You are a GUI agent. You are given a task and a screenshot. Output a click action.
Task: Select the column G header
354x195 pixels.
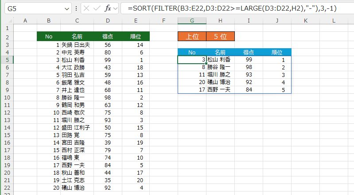(191, 21)
